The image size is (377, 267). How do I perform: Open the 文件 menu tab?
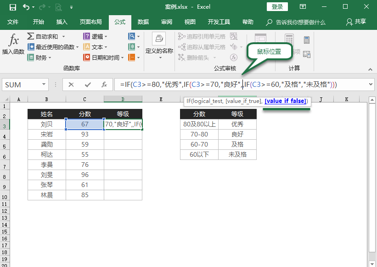pos(13,22)
